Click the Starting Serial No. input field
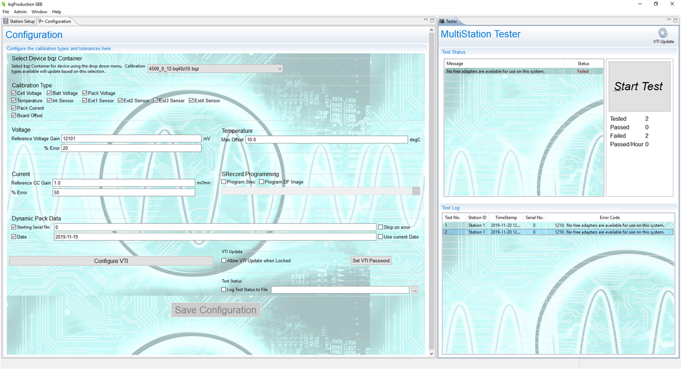 [215, 227]
